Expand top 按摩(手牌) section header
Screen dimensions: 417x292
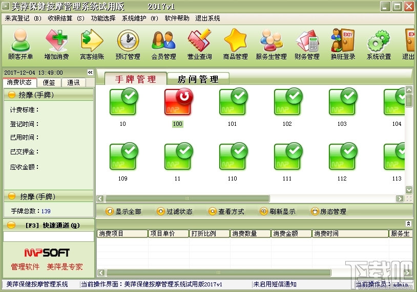pos(49,95)
